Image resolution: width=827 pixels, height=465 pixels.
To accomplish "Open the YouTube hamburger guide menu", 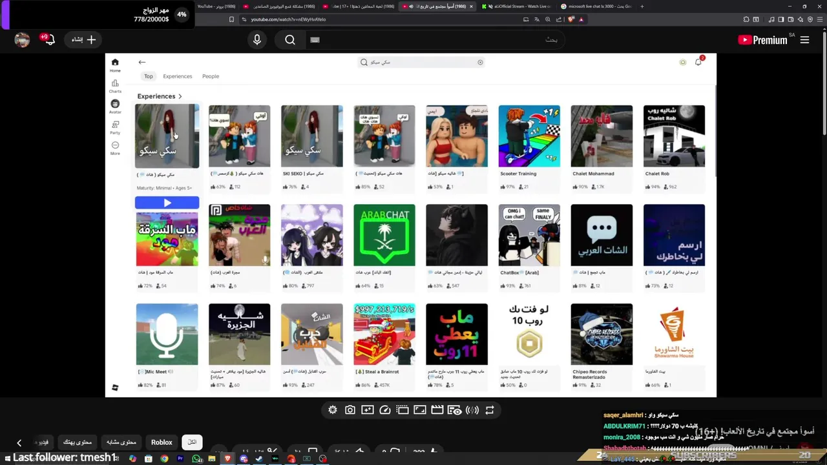I will pos(804,40).
